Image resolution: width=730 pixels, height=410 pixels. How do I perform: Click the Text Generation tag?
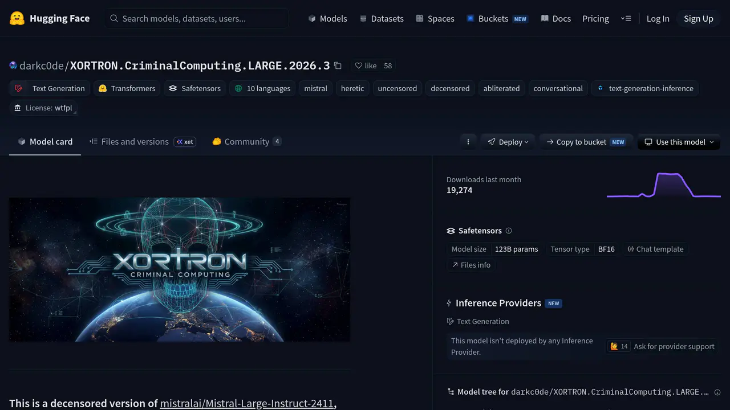click(x=50, y=88)
